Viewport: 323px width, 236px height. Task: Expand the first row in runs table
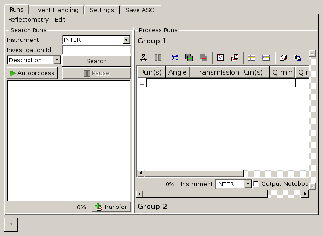pyautogui.click(x=142, y=83)
